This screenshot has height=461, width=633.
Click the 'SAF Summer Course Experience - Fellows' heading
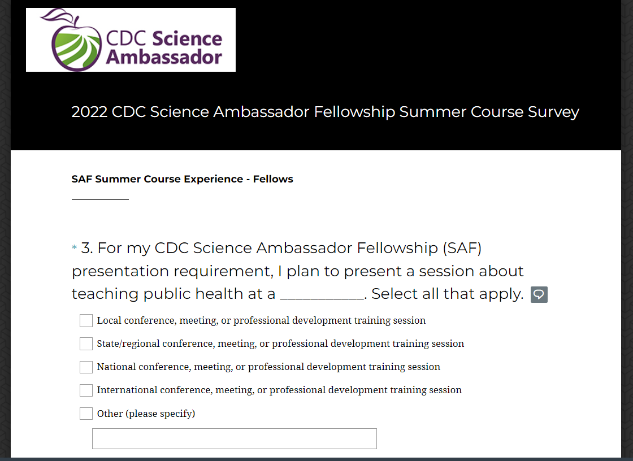point(182,179)
